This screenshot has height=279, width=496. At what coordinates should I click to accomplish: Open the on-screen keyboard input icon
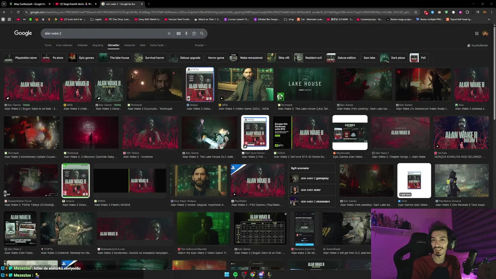point(179,33)
